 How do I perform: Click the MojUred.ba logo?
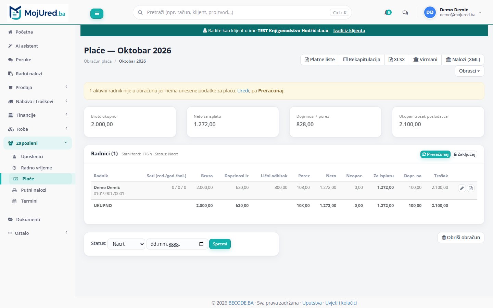[x=38, y=13]
